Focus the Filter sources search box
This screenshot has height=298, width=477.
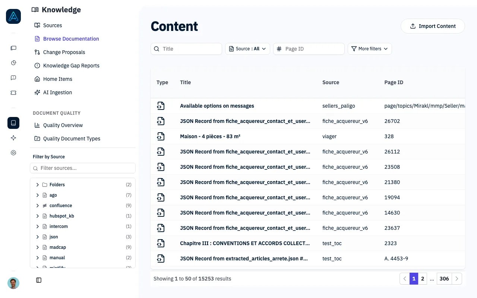[83, 168]
